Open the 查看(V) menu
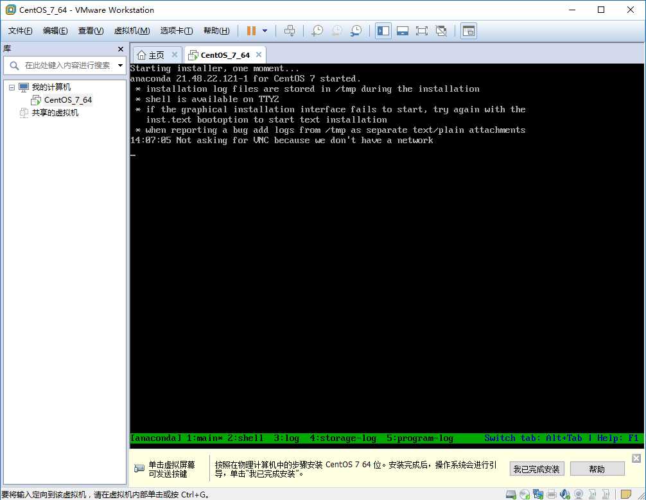 (x=91, y=31)
